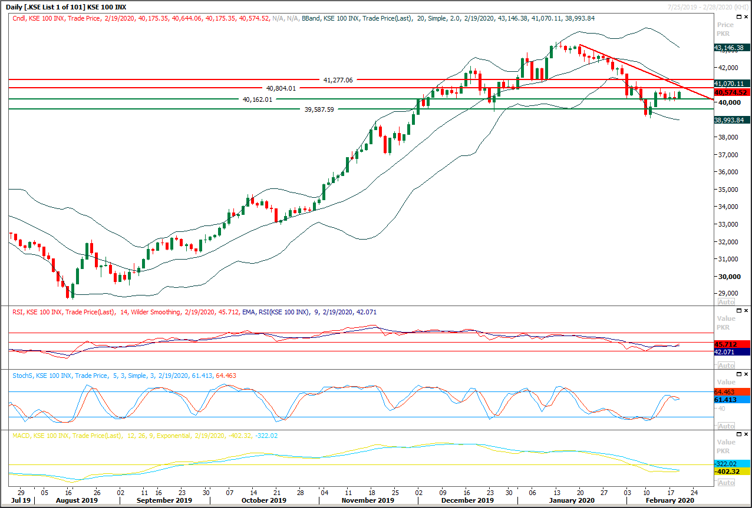Open the Cndl candlestick legend settings
This screenshot has height=508, width=752.
18,18
